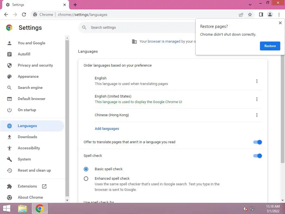Viewport: 285px width, 214px height.
Task: Click the Restore button
Action: coord(270,46)
